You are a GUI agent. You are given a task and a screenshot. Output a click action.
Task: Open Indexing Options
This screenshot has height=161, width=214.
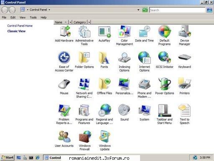tap(124, 62)
